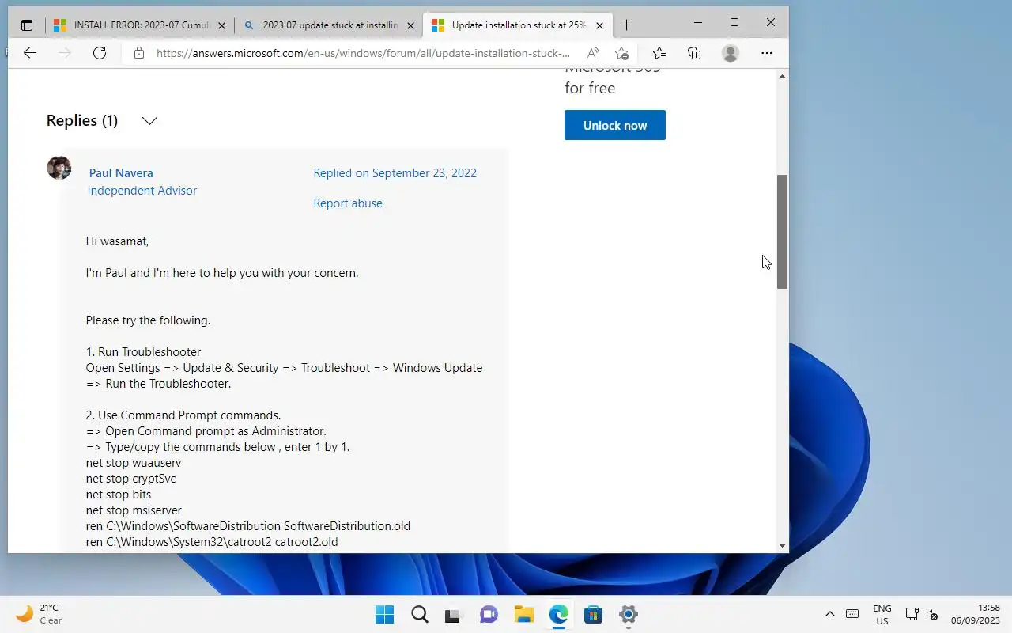Collapse the Replies (1) chevron

click(149, 121)
